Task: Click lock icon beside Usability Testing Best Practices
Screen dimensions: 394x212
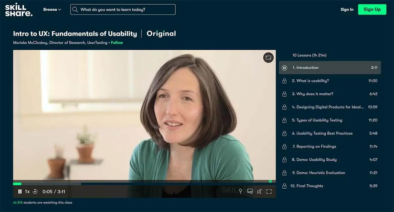Action: point(285,133)
